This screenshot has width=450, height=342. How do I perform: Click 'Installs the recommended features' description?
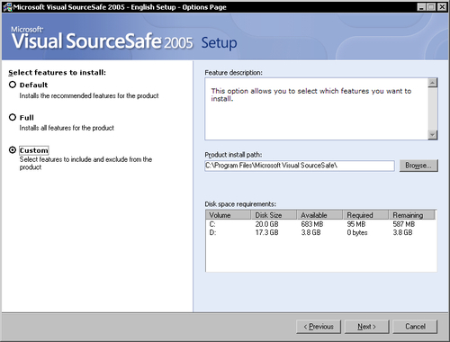[89, 95]
